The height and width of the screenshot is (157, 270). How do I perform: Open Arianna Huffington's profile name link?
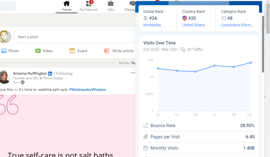click(x=30, y=73)
